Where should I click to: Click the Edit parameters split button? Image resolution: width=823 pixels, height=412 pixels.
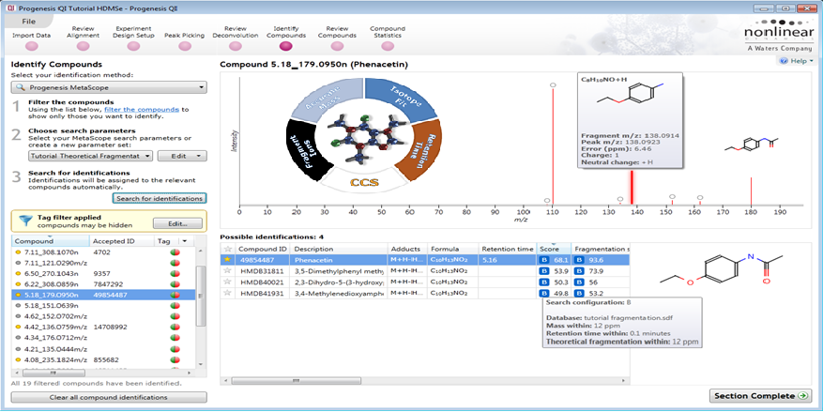click(182, 156)
